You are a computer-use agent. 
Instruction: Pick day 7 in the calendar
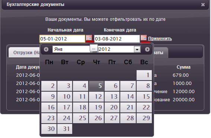(x=128, y=86)
